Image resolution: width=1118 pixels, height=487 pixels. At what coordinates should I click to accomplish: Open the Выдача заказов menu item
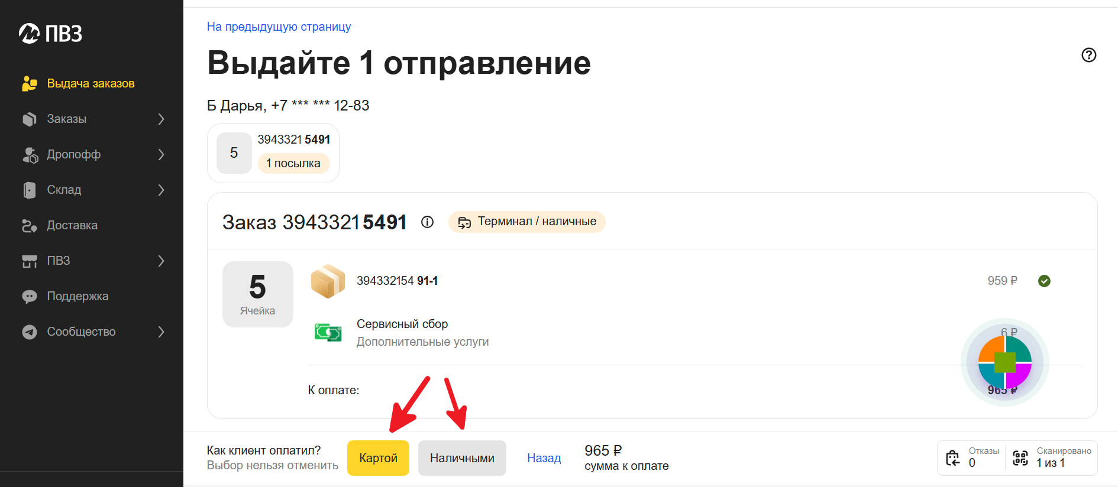(x=92, y=83)
